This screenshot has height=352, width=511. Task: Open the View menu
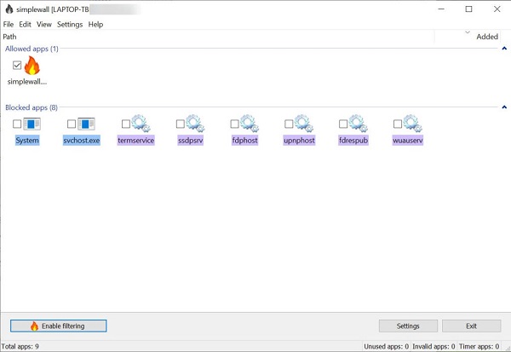click(44, 25)
